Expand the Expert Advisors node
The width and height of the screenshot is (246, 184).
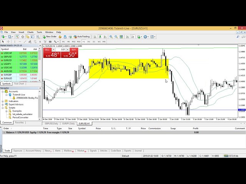(3, 104)
